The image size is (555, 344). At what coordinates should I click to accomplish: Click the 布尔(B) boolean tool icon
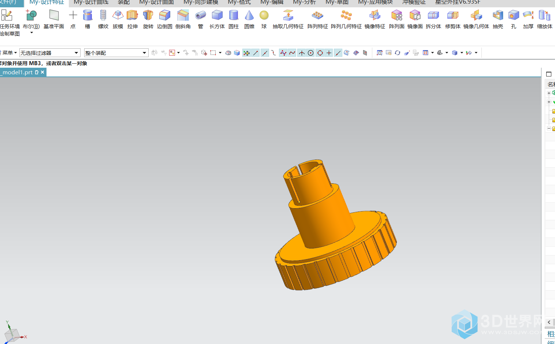[31, 15]
